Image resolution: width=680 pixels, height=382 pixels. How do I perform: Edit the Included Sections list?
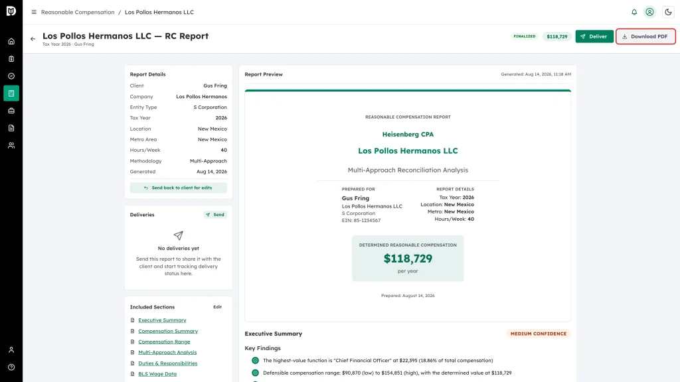[217, 307]
